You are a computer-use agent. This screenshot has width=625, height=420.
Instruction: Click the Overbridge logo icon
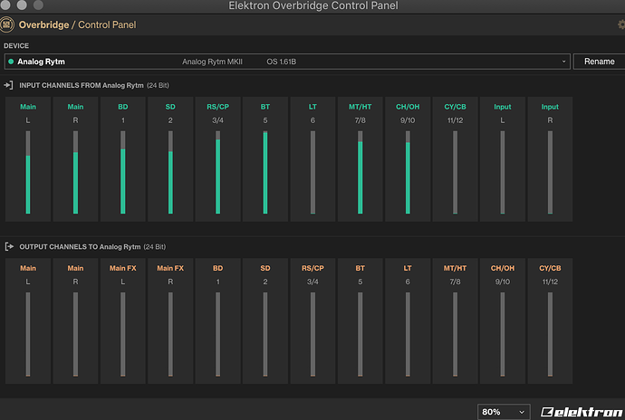point(6,24)
